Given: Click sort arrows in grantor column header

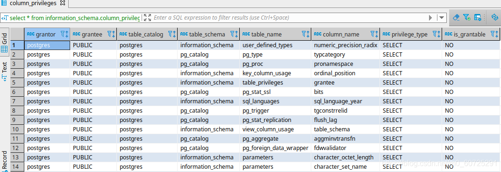Looking at the screenshot, I should click(67, 34).
